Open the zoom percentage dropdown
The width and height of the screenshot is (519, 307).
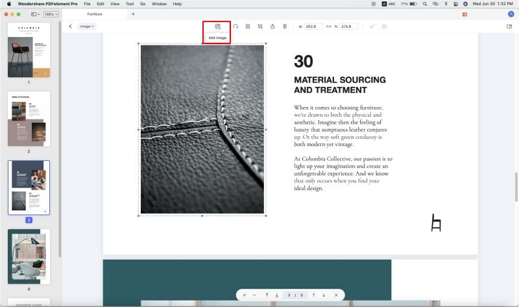[x=51, y=14]
